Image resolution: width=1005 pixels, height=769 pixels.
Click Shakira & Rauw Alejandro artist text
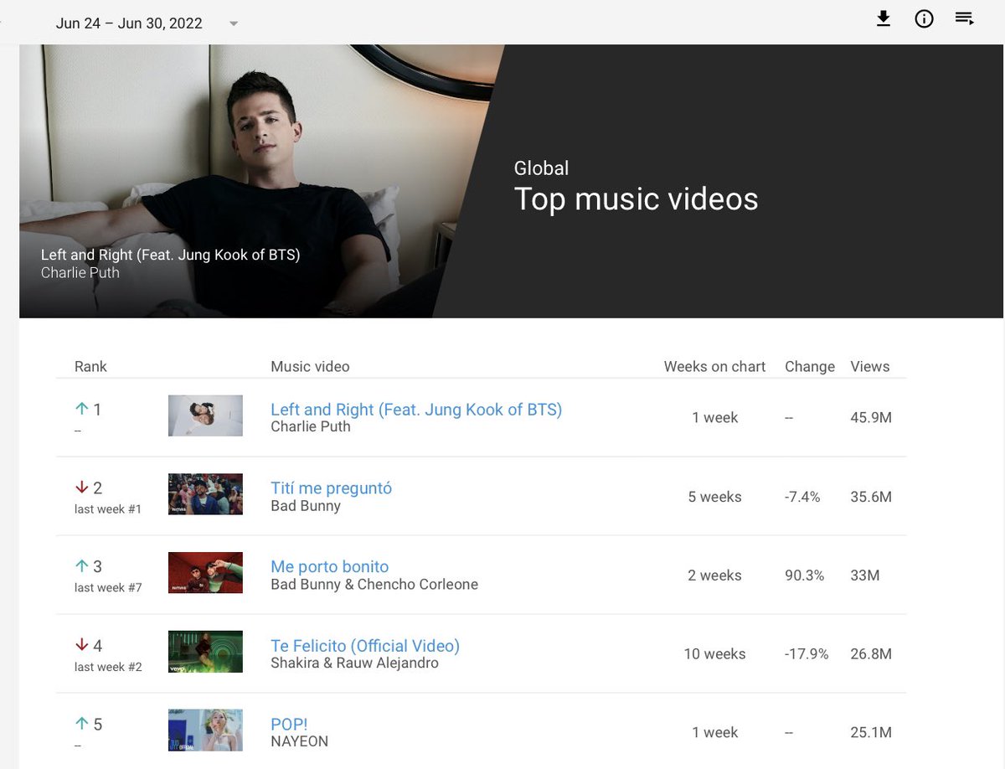coord(354,663)
